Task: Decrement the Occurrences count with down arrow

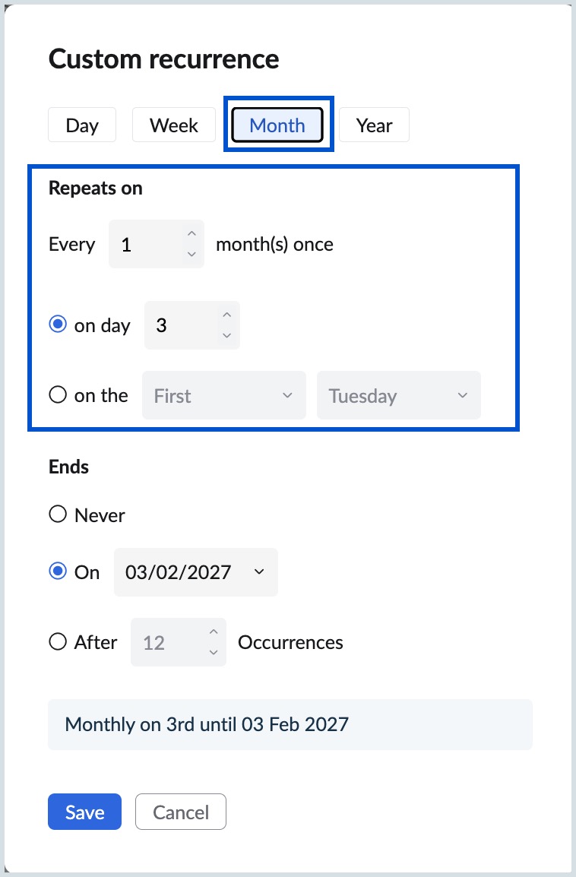Action: tap(214, 653)
